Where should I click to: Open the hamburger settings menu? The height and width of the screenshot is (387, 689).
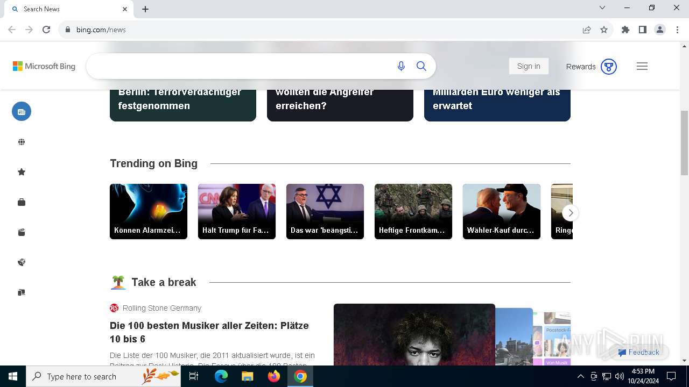click(x=642, y=66)
